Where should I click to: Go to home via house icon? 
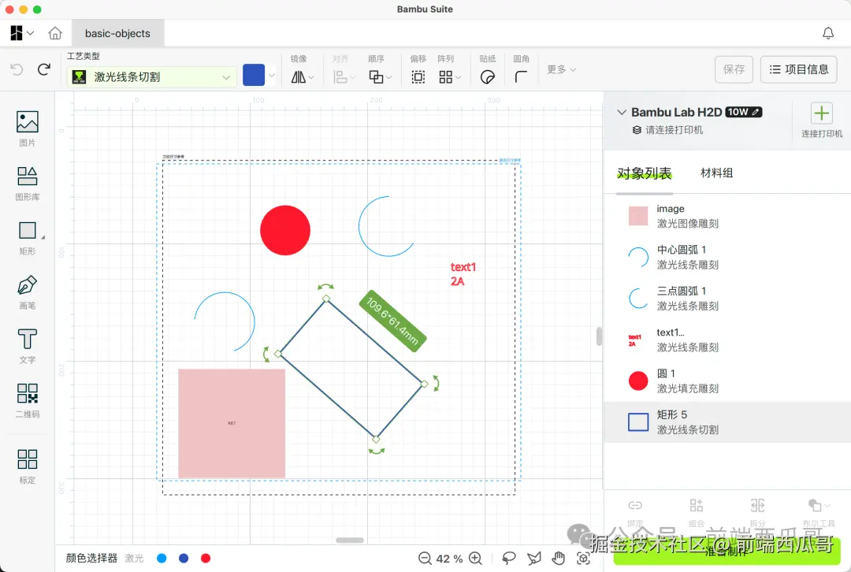pyautogui.click(x=55, y=33)
